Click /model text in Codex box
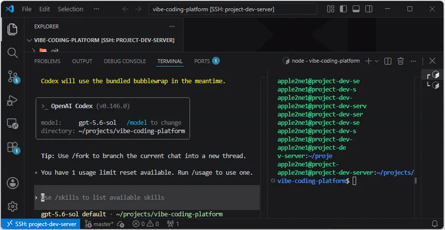 pyautogui.click(x=137, y=123)
